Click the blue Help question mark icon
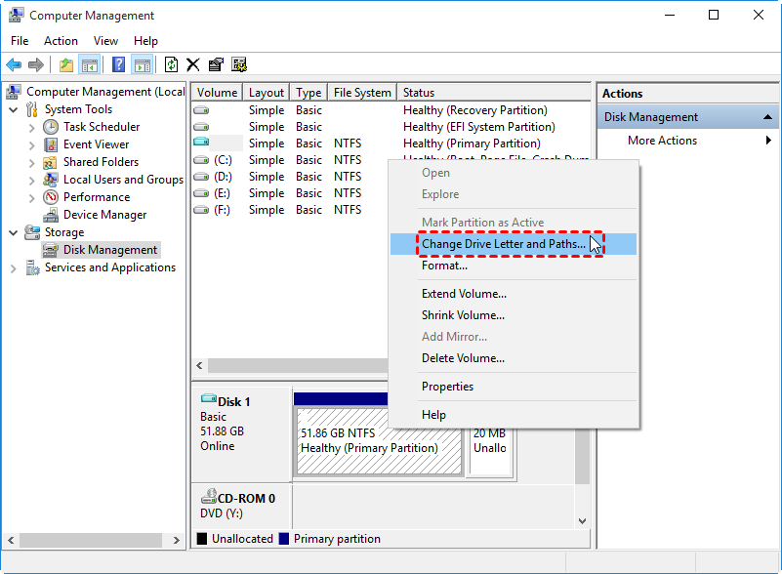Screen dimensions: 782x574 (118, 65)
